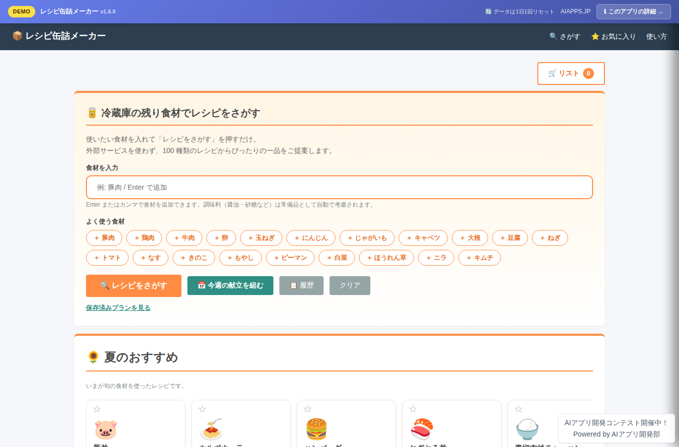Add 玉ねぎ ingredient chip
The width and height of the screenshot is (679, 447).
pos(261,238)
